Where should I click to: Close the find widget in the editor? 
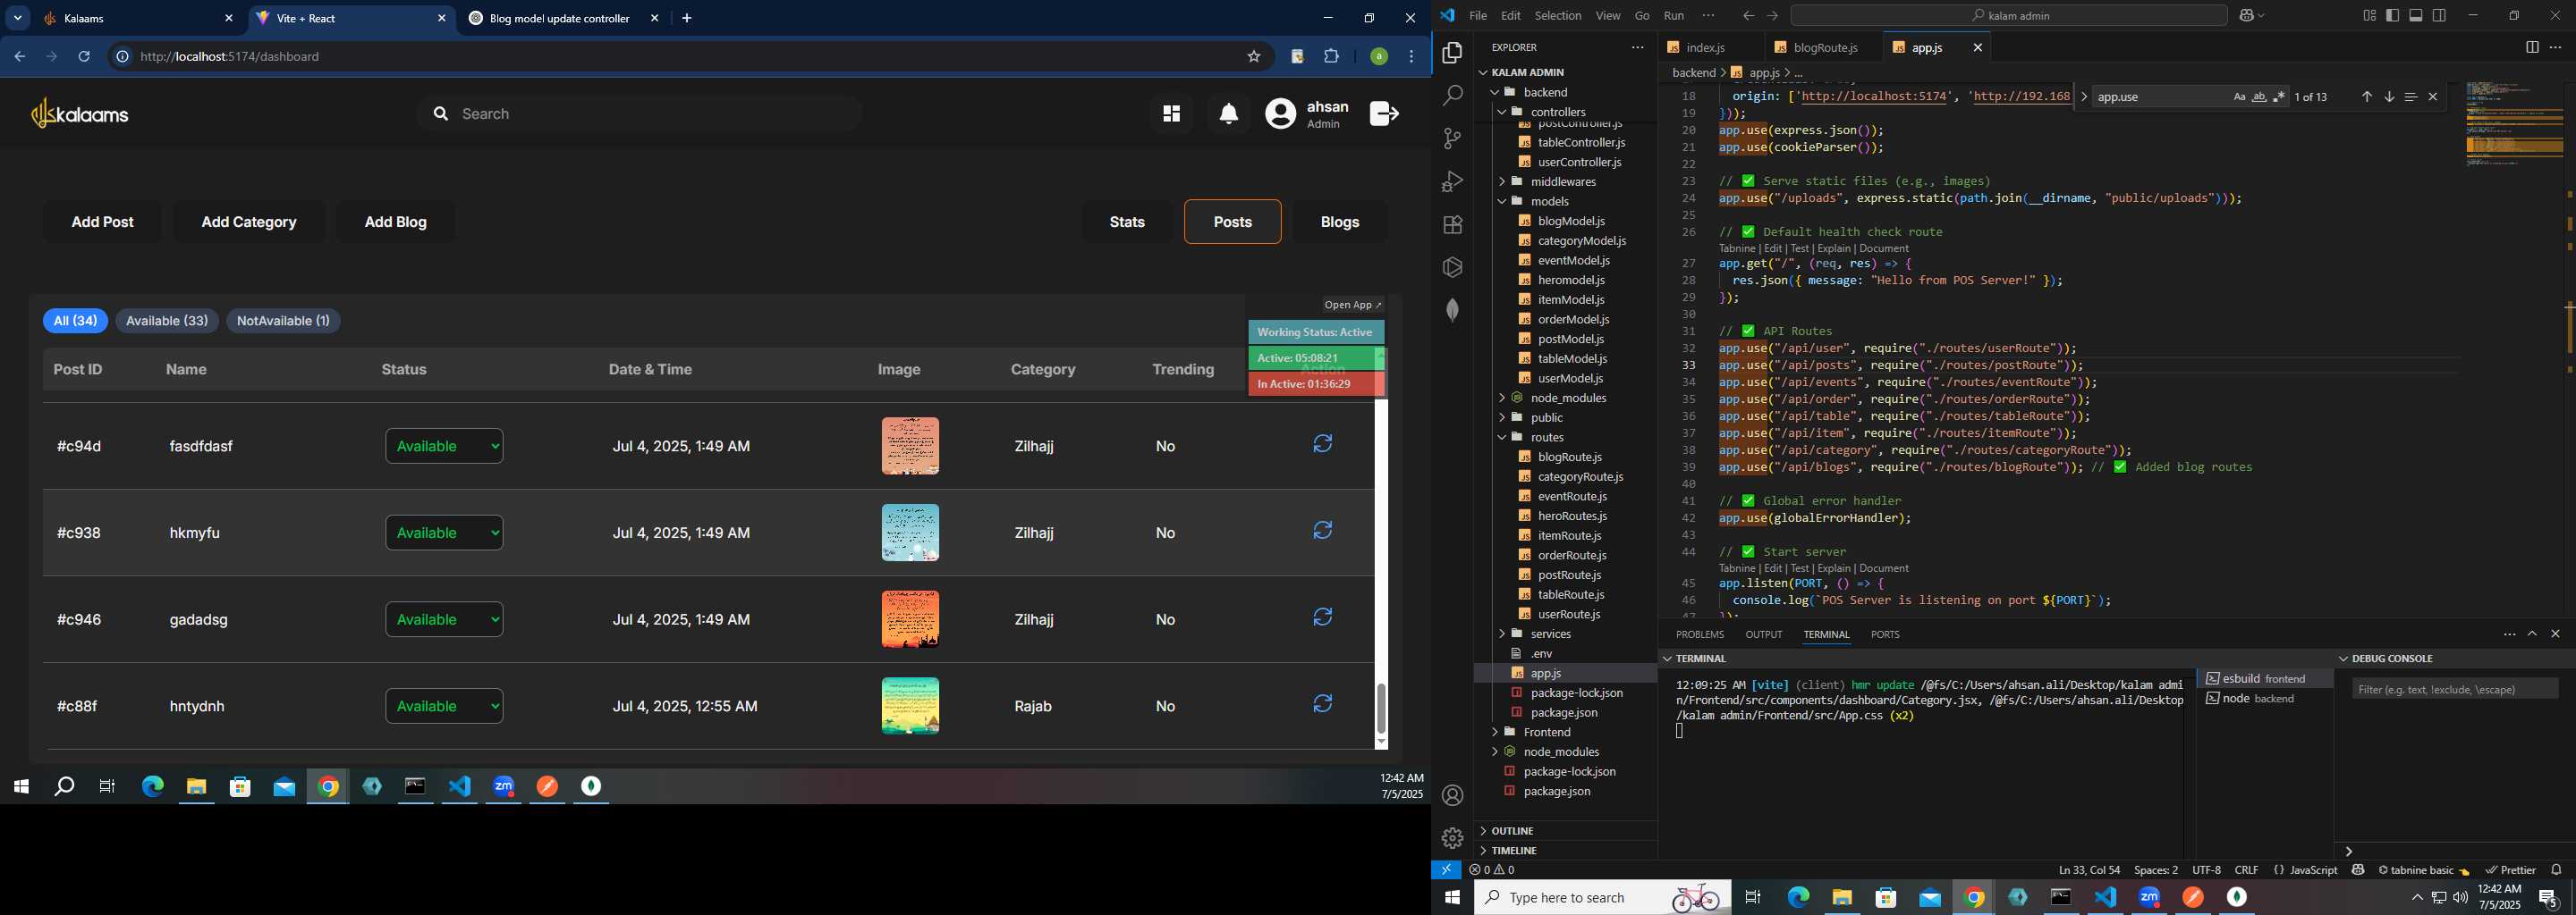(2432, 97)
